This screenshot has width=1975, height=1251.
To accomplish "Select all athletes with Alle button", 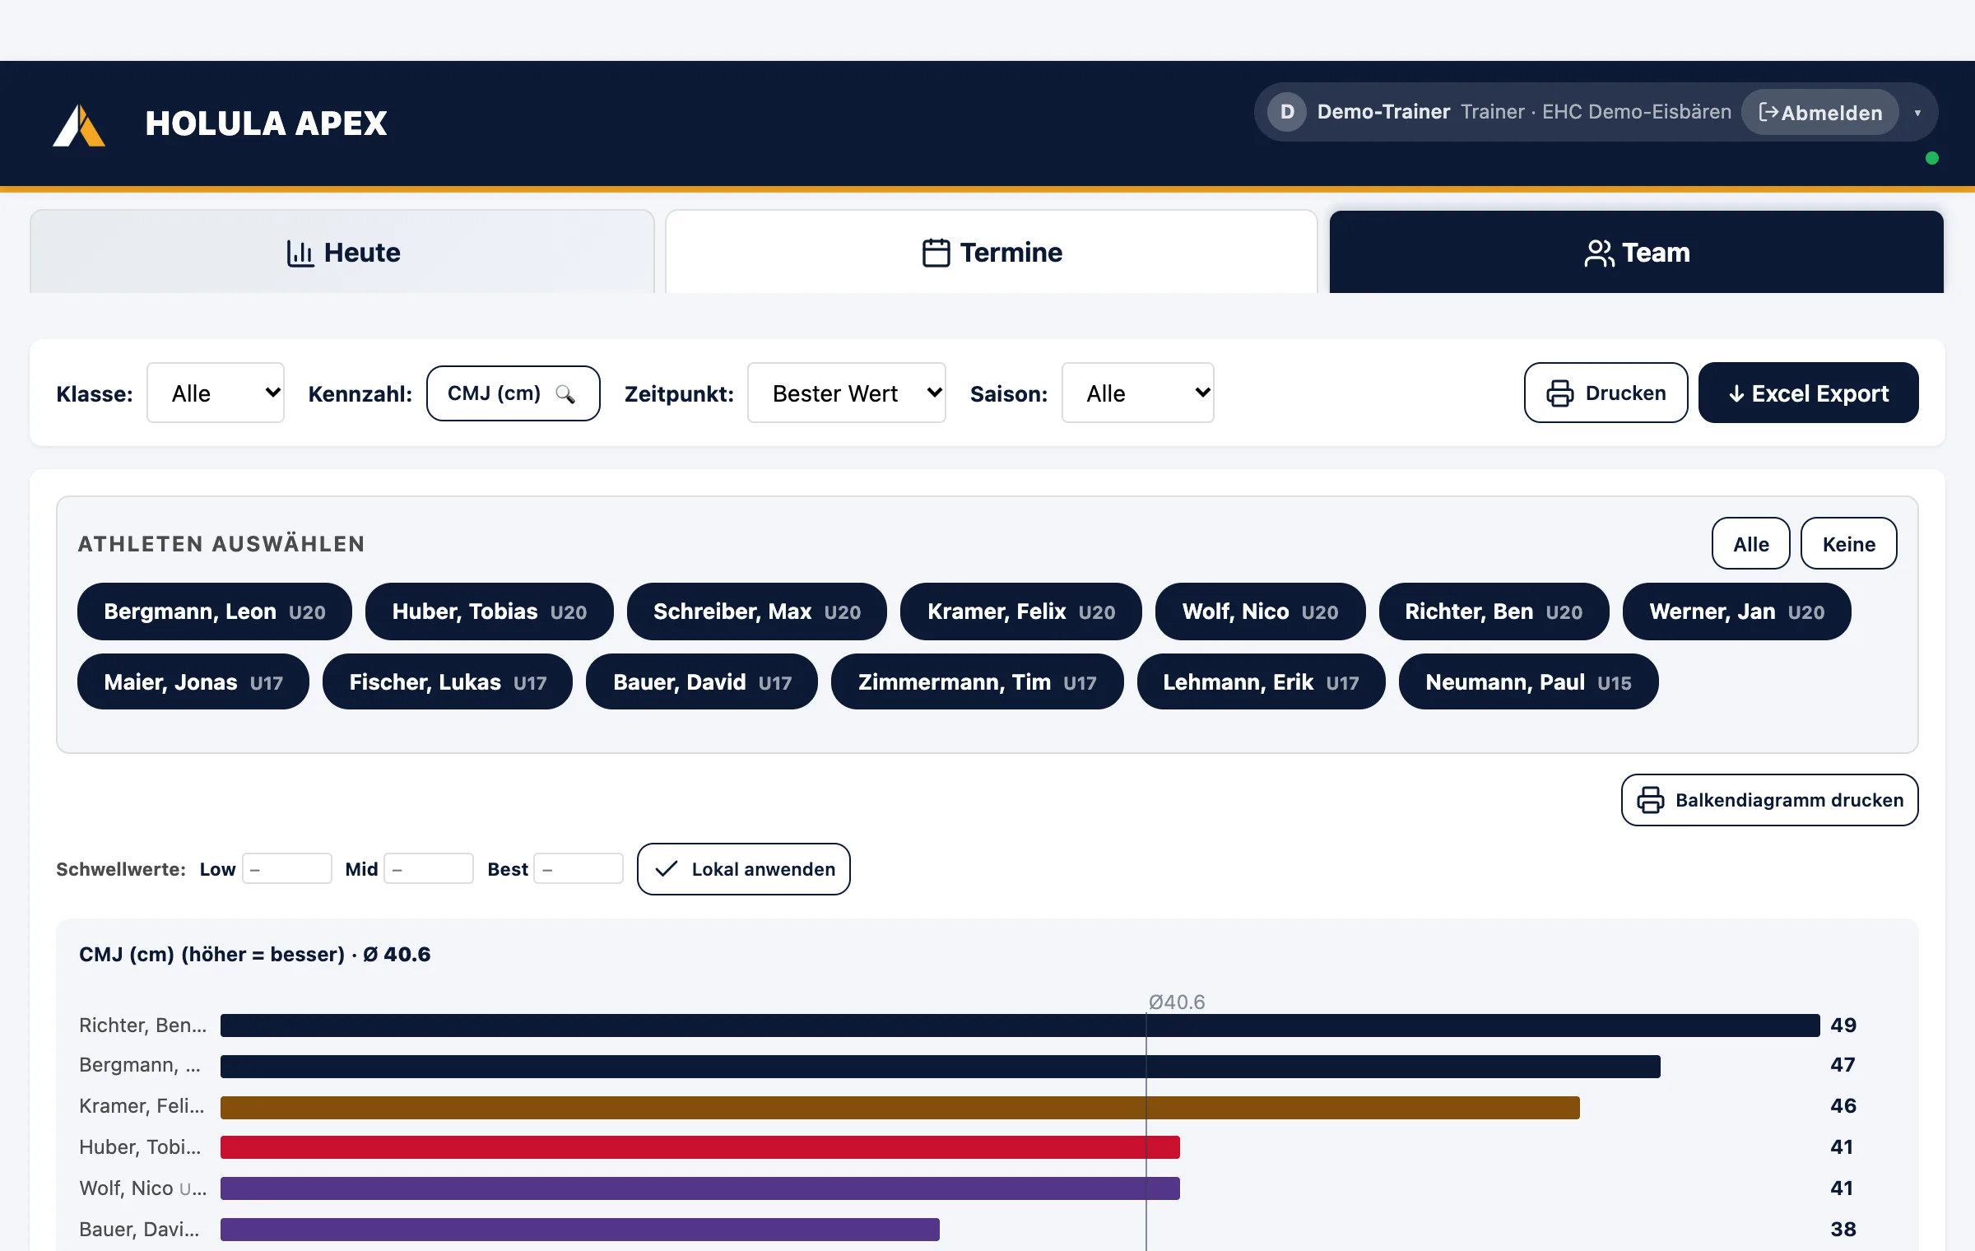I will (1751, 543).
